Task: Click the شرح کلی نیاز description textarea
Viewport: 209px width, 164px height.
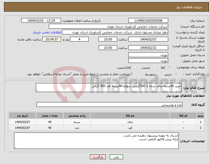Action: (109, 88)
